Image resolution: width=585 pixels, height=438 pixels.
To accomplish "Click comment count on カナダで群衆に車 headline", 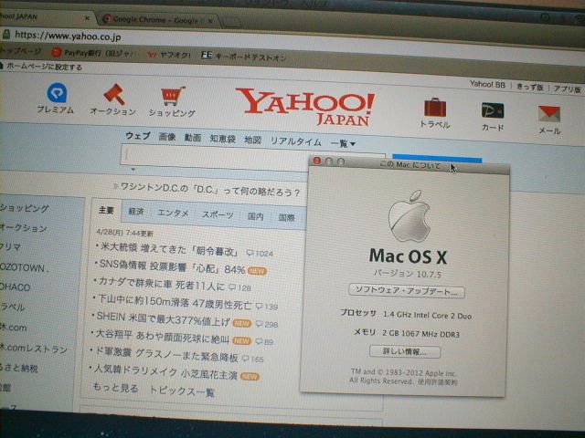I will 244,288.
